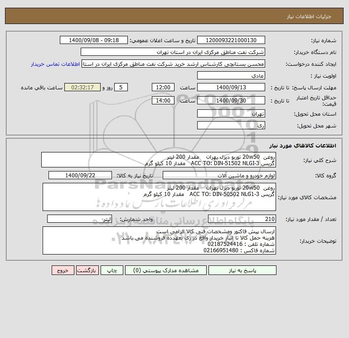Viewport: 349px width, 338px height.
Task: Click the buyer organization name field
Action: 173,52
